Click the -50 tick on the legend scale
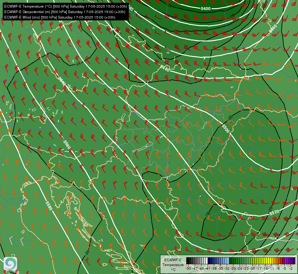 tap(188, 269)
